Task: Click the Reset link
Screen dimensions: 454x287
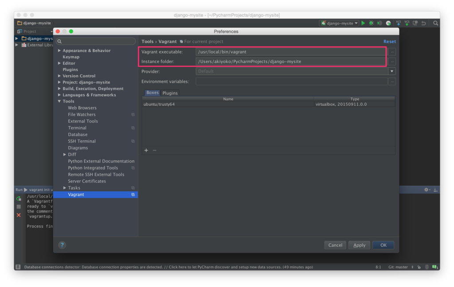Action: coord(389,42)
